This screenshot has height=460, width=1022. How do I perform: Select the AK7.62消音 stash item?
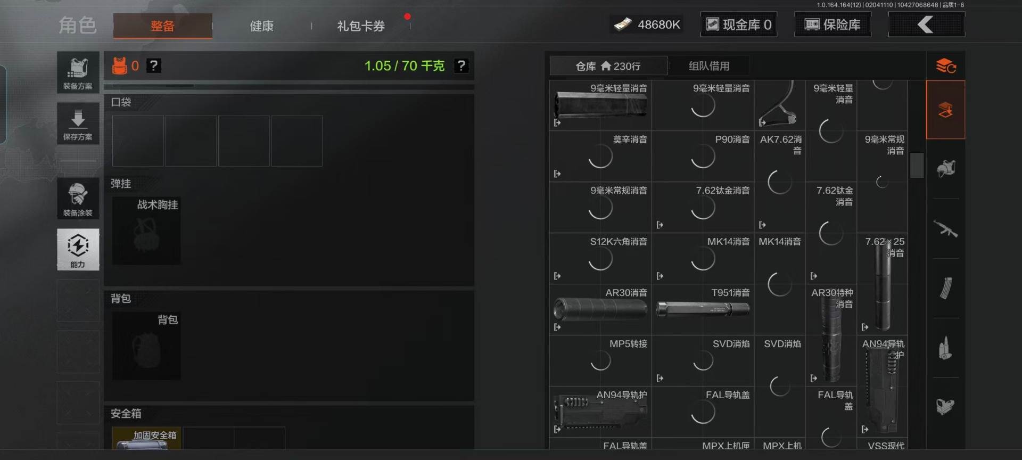tap(779, 182)
